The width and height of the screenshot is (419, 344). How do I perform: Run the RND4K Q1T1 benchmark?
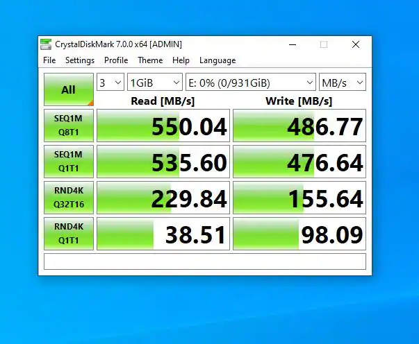[x=68, y=234]
